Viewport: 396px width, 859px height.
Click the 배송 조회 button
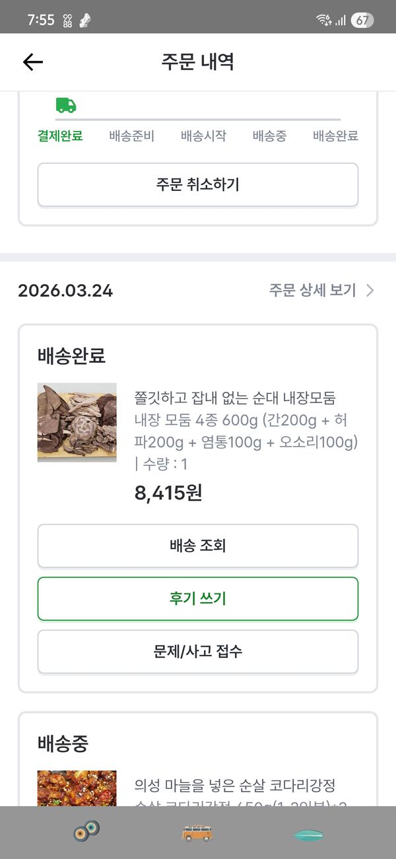(198, 546)
